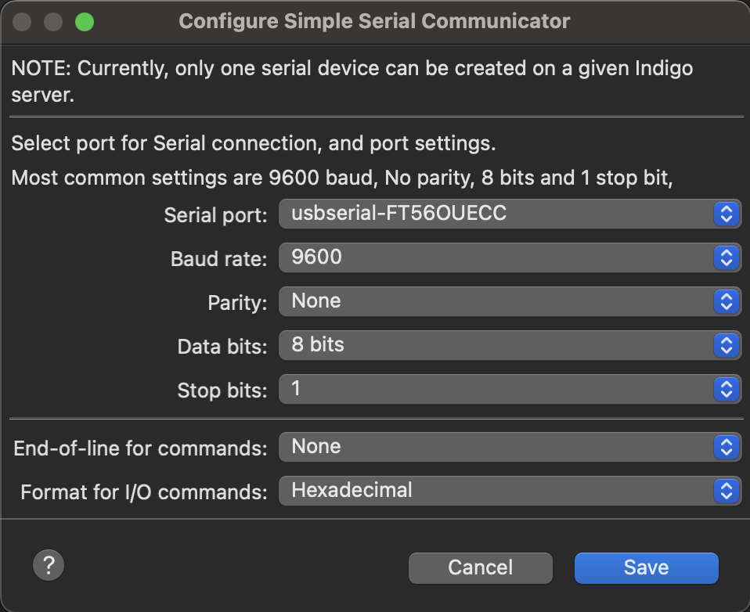
Task: Cancel the configuration dialog
Action: [x=480, y=568]
